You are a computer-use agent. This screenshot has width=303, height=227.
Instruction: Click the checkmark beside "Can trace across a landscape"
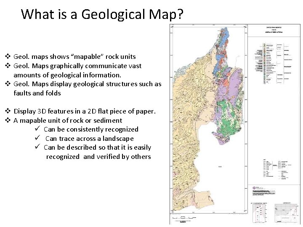tap(37, 137)
